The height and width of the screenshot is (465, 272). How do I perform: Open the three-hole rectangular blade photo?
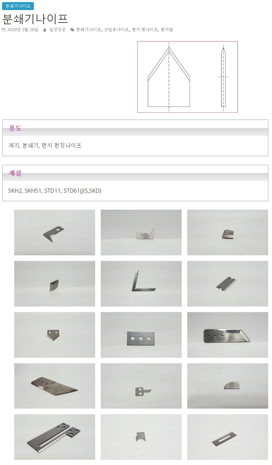click(x=141, y=335)
